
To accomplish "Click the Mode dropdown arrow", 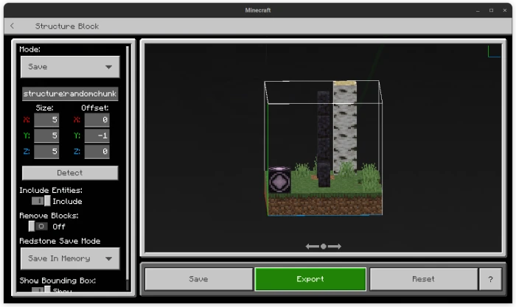I will [x=108, y=67].
